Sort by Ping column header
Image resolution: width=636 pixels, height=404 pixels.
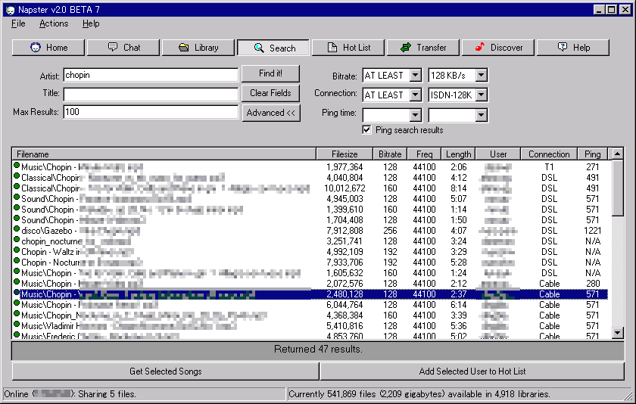point(593,154)
